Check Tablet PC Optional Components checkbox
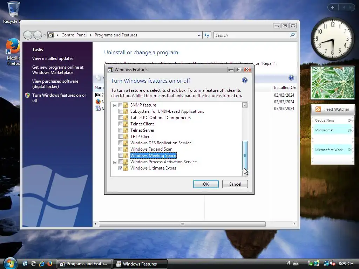Viewport: 359px width, 269px height. click(121, 118)
